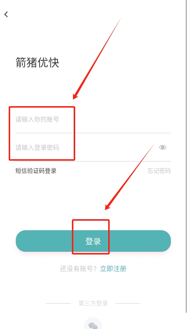Focus the 请输入你的账号 account field
This screenshot has height=329, width=187.
(93, 120)
